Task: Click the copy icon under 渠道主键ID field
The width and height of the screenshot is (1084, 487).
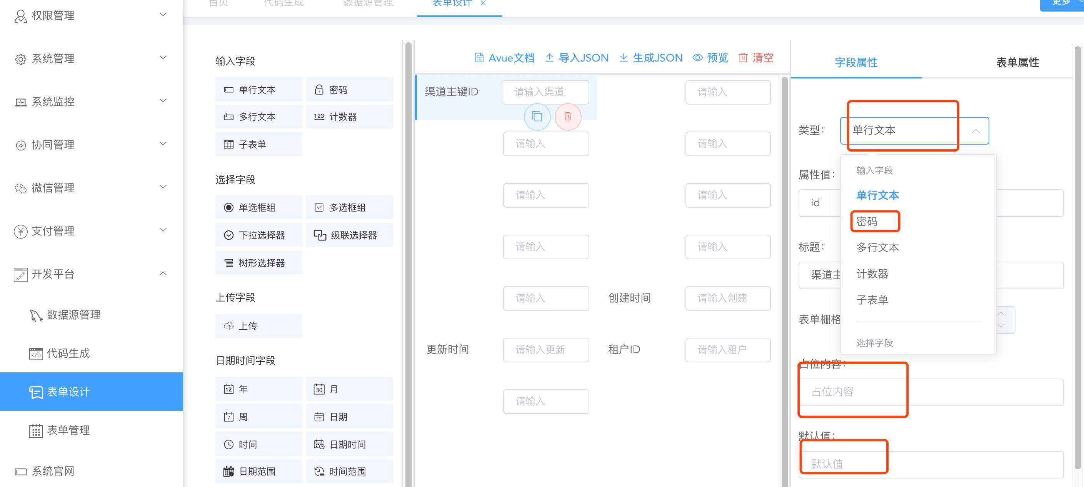Action: click(537, 117)
